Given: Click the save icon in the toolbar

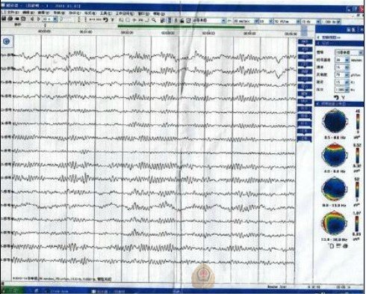Looking at the screenshot, I should [x=4, y=19].
